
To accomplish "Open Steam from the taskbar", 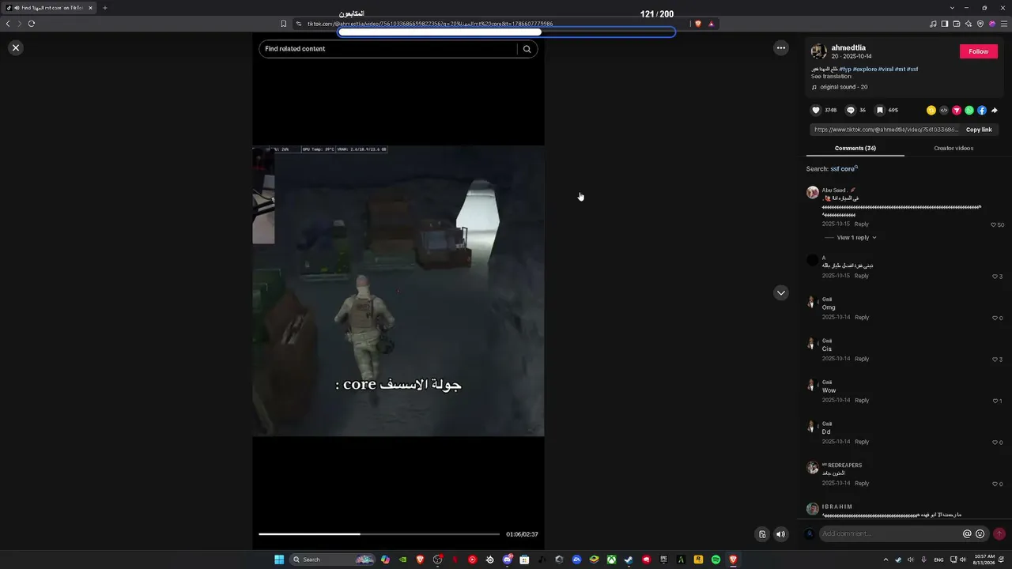I will tap(629, 560).
